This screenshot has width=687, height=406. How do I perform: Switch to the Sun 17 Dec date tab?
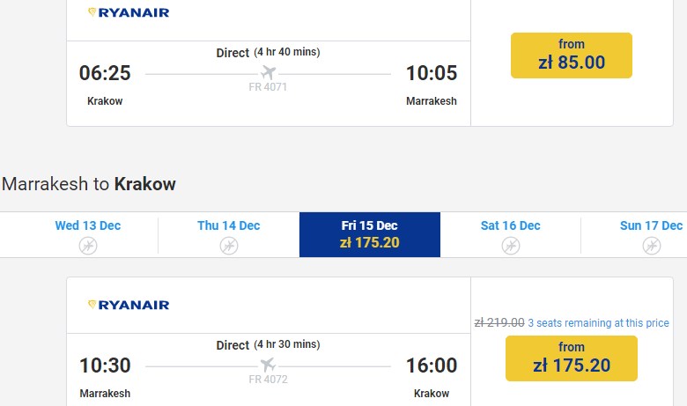pyautogui.click(x=651, y=226)
